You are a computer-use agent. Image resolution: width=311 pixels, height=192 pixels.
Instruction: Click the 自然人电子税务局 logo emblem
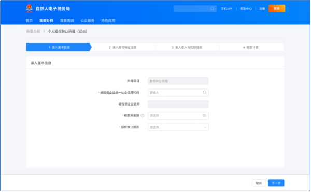pos(30,8)
